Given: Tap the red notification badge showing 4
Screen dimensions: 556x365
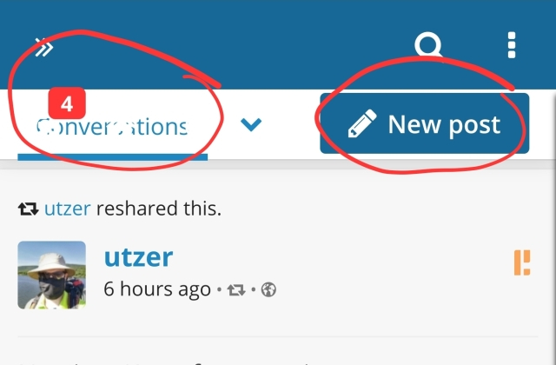Looking at the screenshot, I should click(67, 103).
